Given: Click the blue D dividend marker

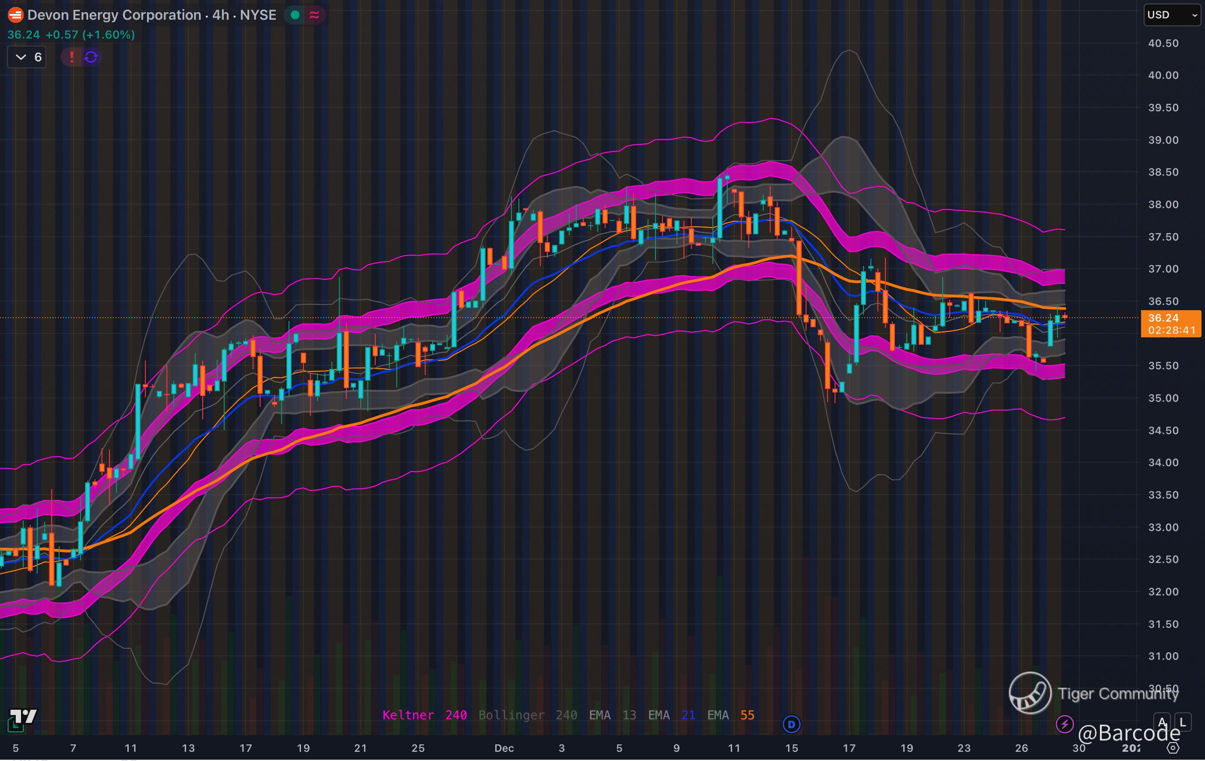Looking at the screenshot, I should click(791, 724).
